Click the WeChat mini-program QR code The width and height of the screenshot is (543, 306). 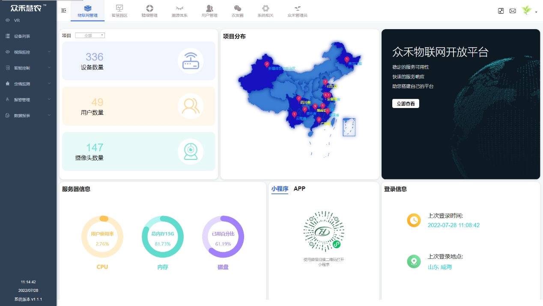pos(324,231)
